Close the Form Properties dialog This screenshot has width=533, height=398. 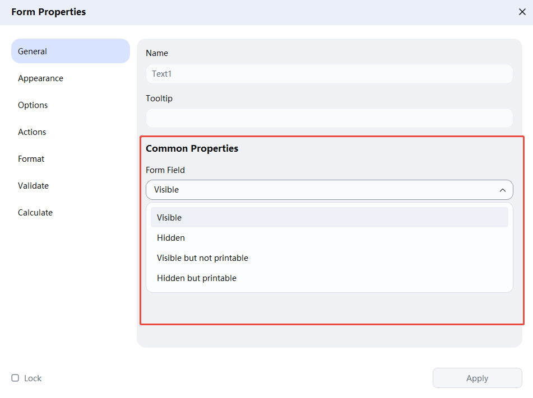pyautogui.click(x=522, y=11)
